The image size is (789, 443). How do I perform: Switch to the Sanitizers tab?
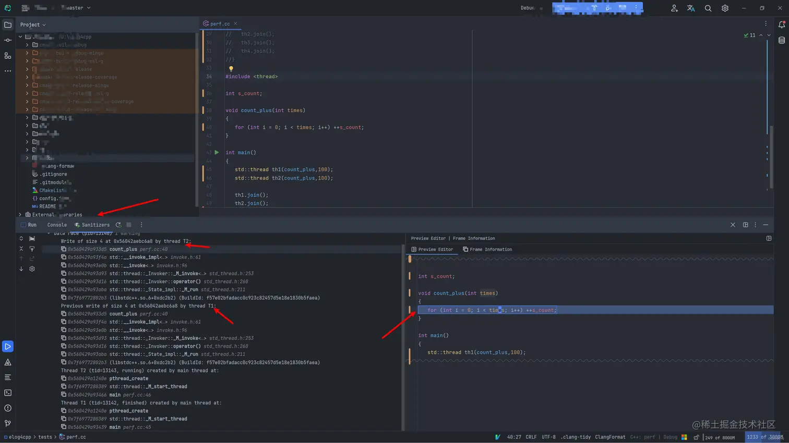pyautogui.click(x=92, y=225)
